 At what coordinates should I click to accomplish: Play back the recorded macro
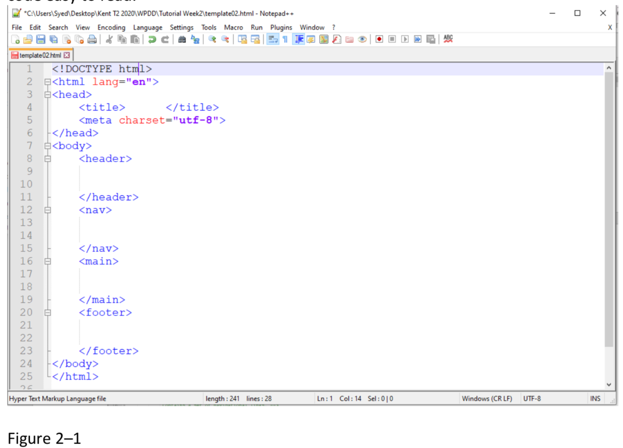[x=405, y=40]
